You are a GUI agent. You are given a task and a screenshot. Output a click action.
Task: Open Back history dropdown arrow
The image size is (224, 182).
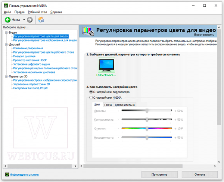(x=24, y=20)
